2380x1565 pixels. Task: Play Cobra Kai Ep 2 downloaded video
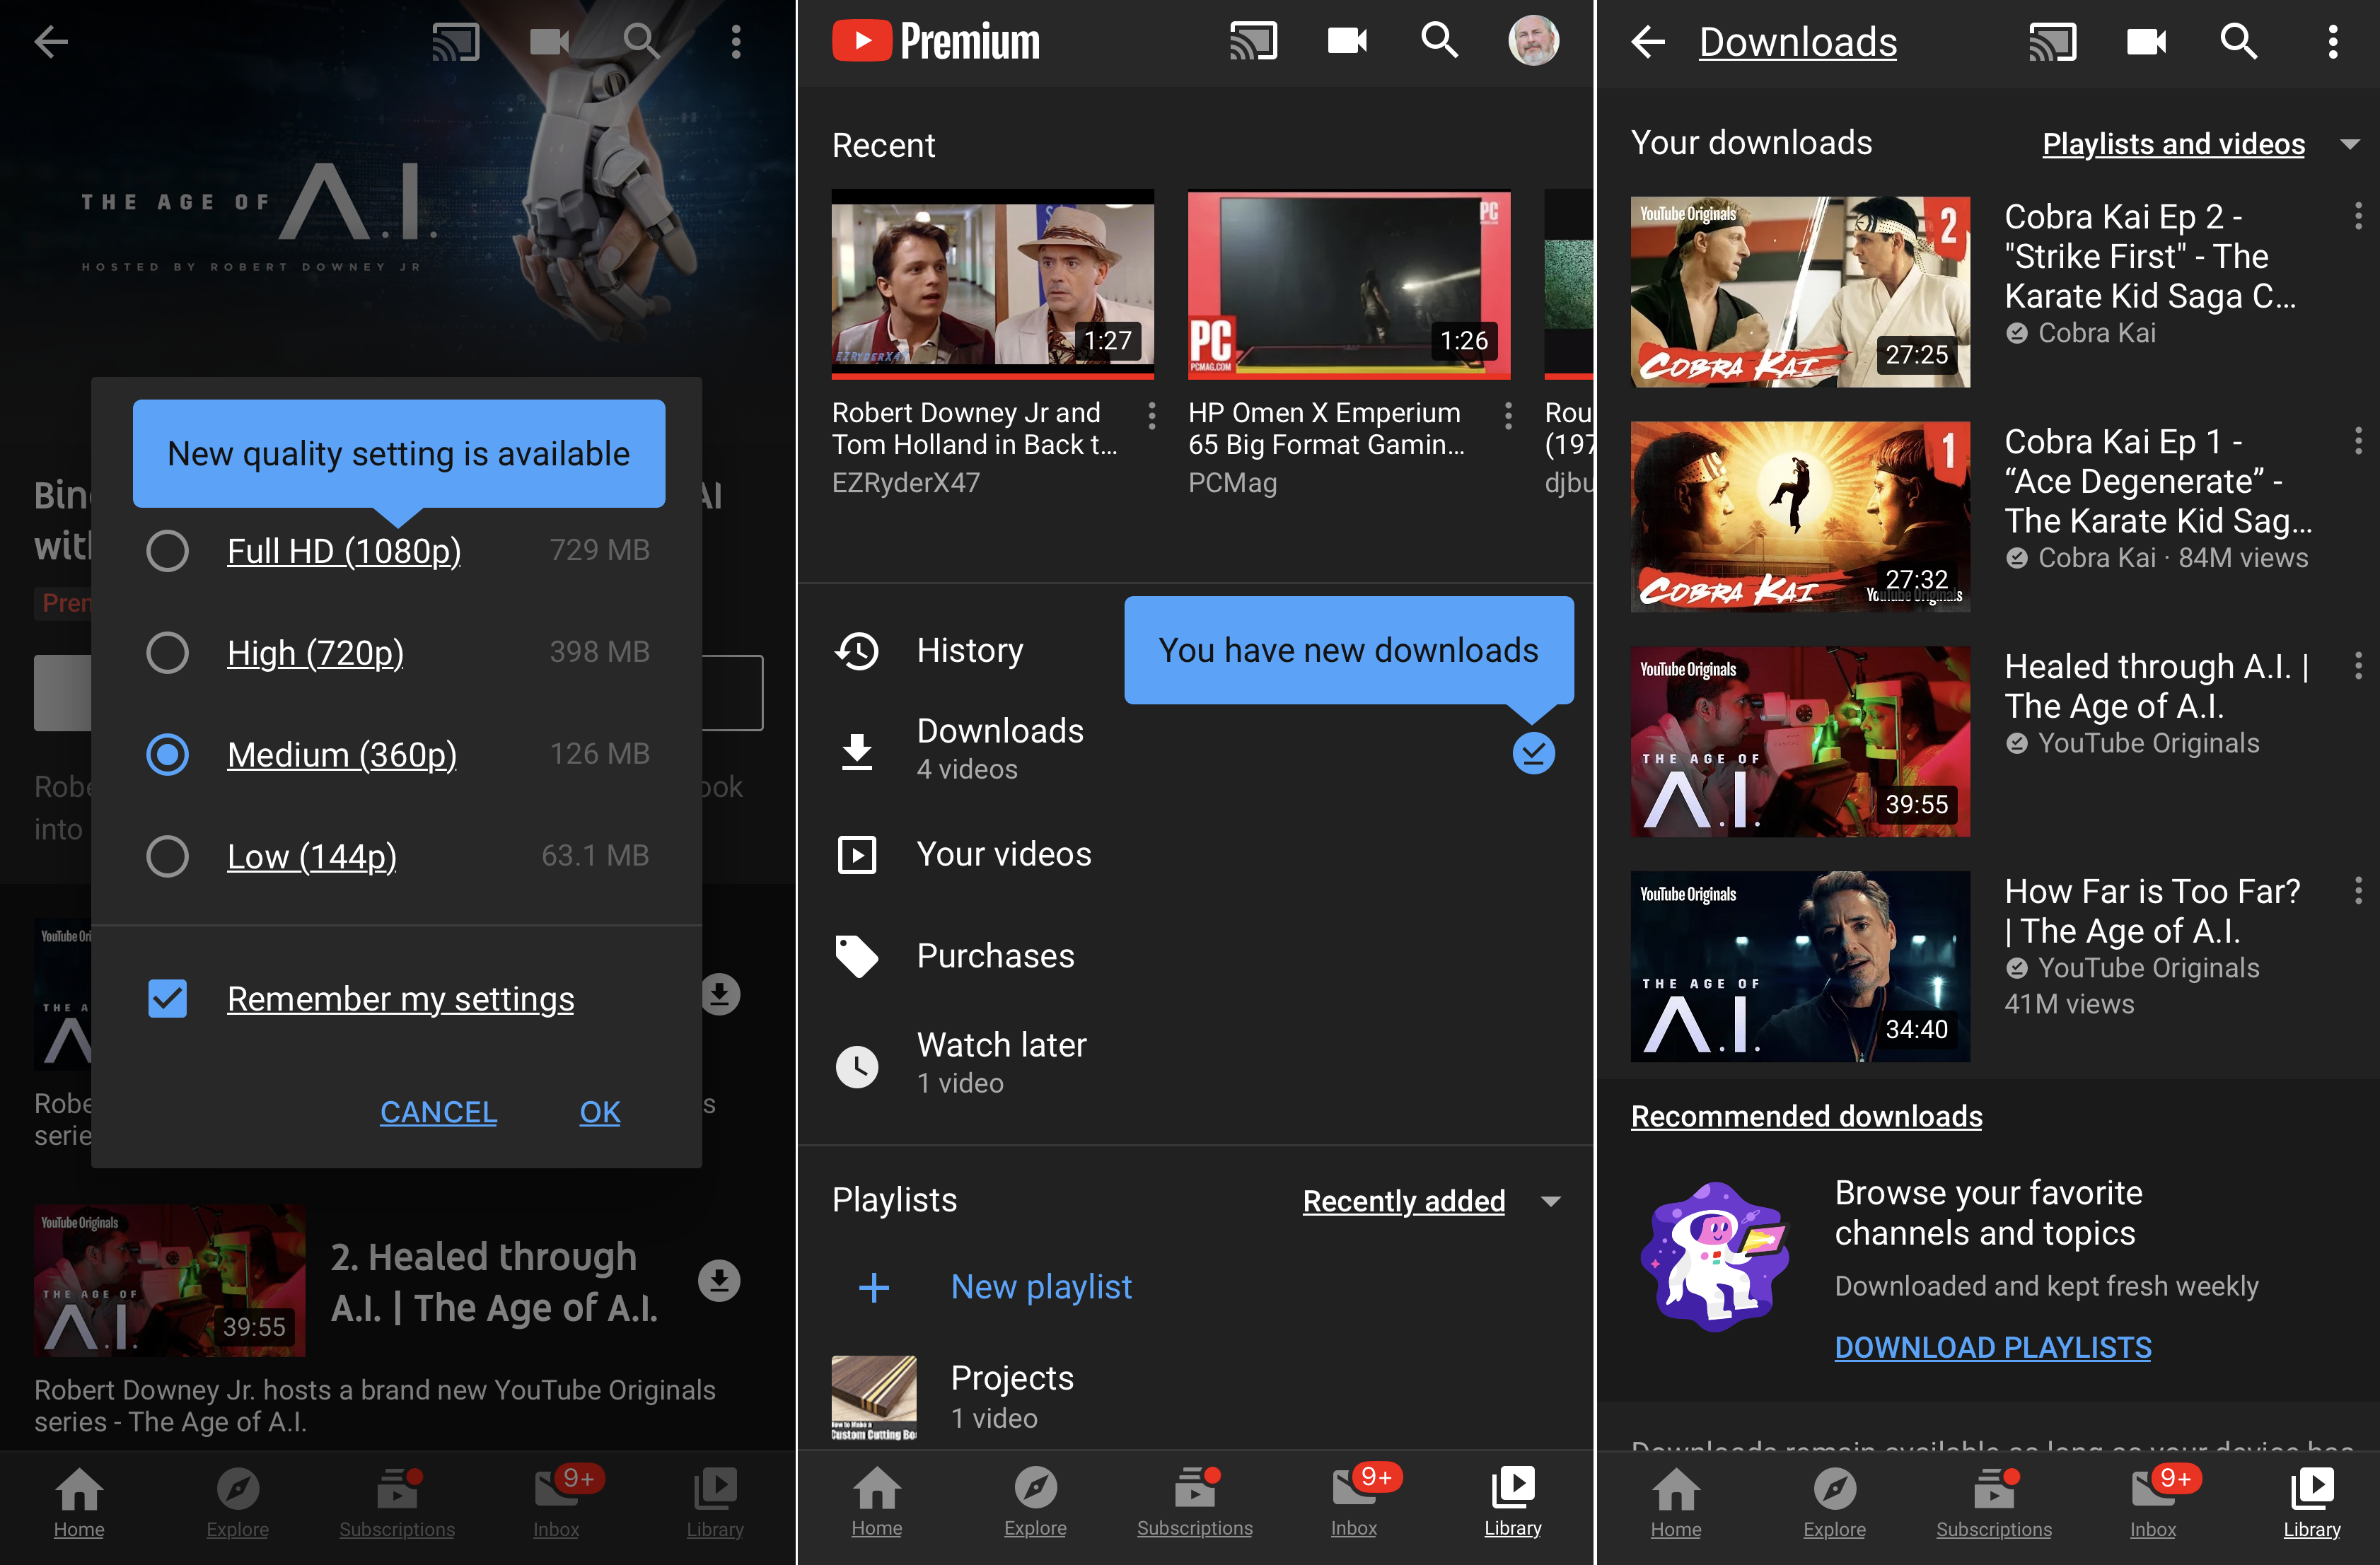pos(1800,291)
